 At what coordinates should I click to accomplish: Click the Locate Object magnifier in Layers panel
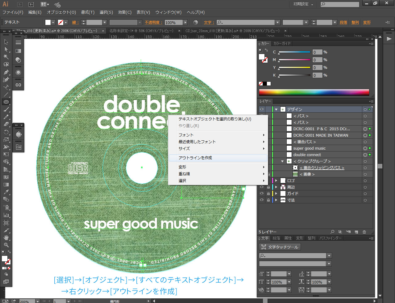point(332,232)
